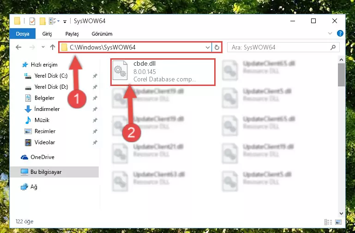Maximize the SysWOW64 window
Screen dimensions: 355x233
(313, 21)
